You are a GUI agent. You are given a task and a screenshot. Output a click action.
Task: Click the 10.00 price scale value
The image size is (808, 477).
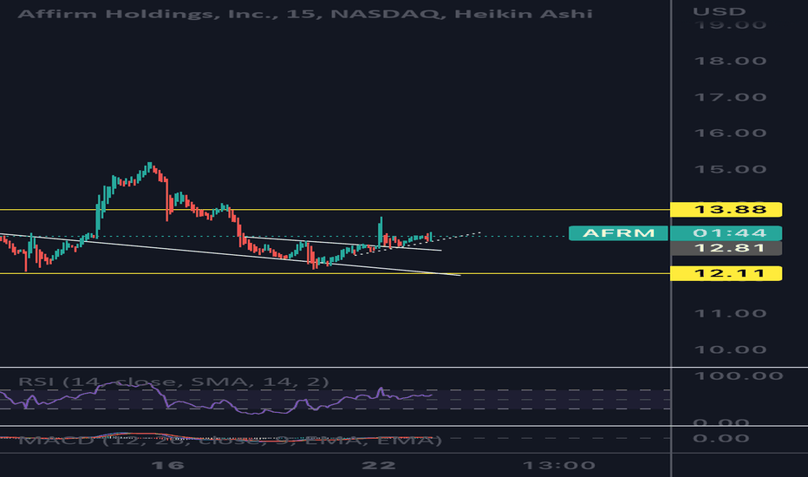point(730,350)
